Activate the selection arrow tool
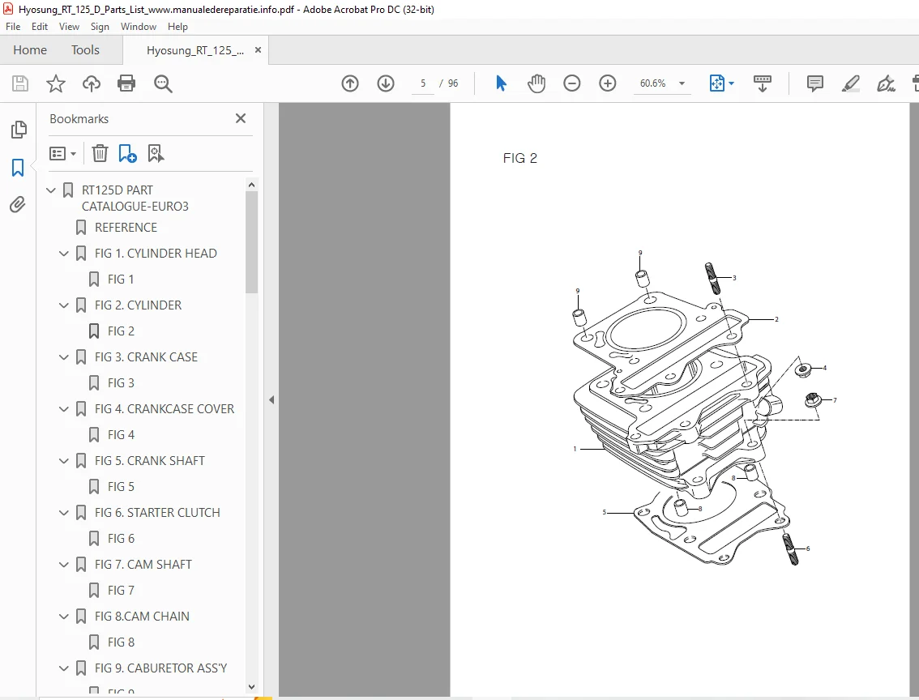The width and height of the screenshot is (919, 700). click(x=501, y=83)
